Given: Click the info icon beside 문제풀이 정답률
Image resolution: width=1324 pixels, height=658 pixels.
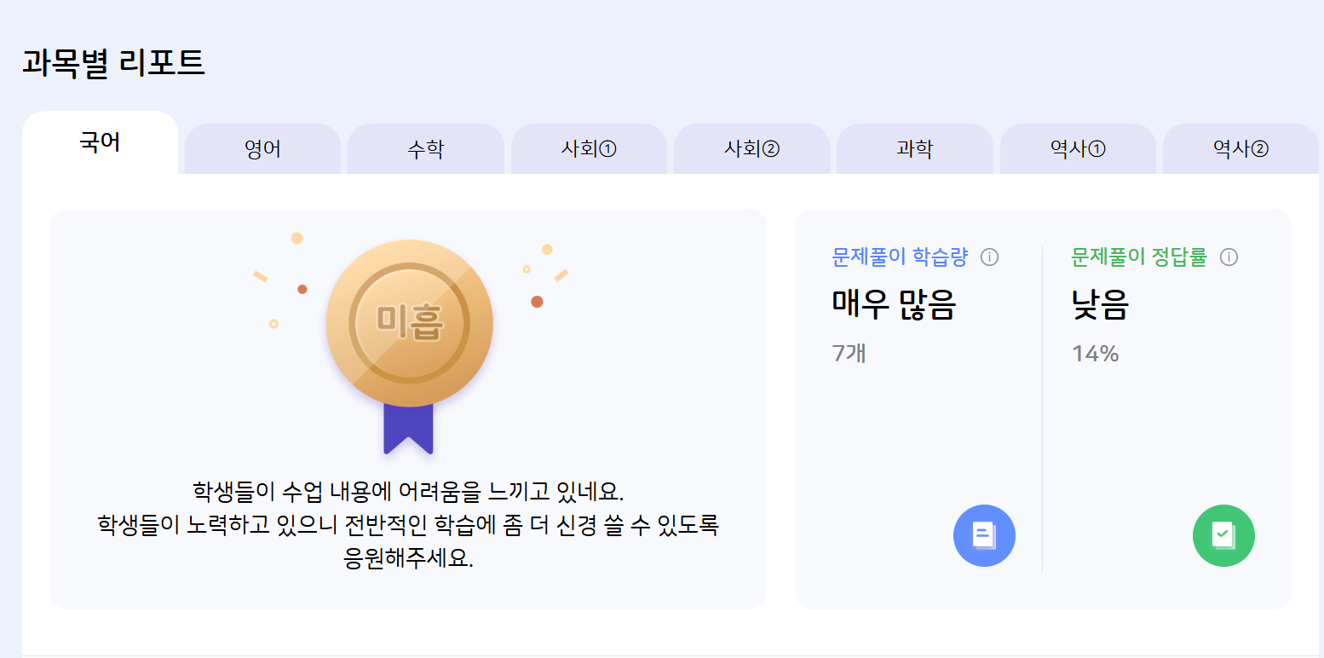Looking at the screenshot, I should coord(1229,257).
